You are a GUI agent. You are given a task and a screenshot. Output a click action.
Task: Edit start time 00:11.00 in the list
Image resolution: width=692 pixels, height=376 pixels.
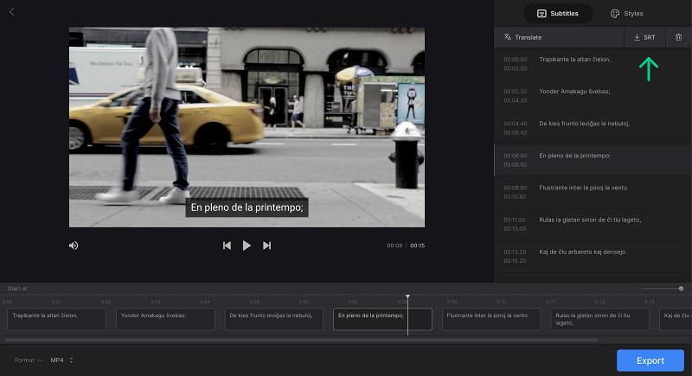[x=515, y=220]
